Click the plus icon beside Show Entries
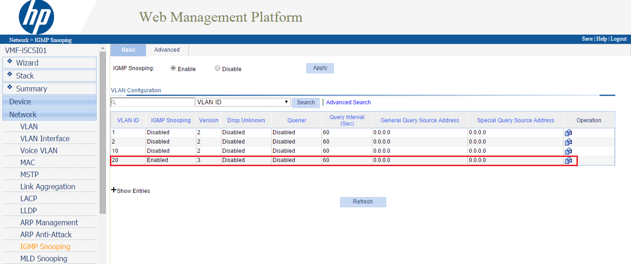 (x=114, y=190)
